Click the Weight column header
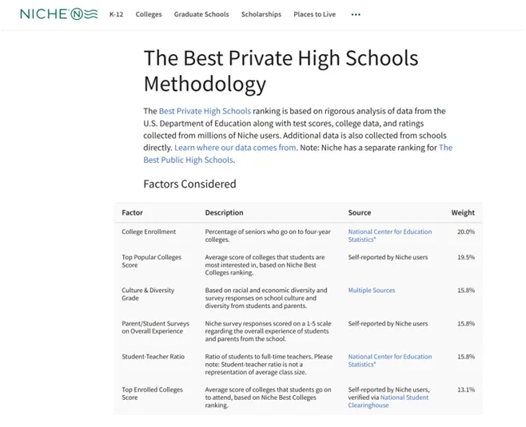This screenshot has height=427, width=526. click(463, 213)
